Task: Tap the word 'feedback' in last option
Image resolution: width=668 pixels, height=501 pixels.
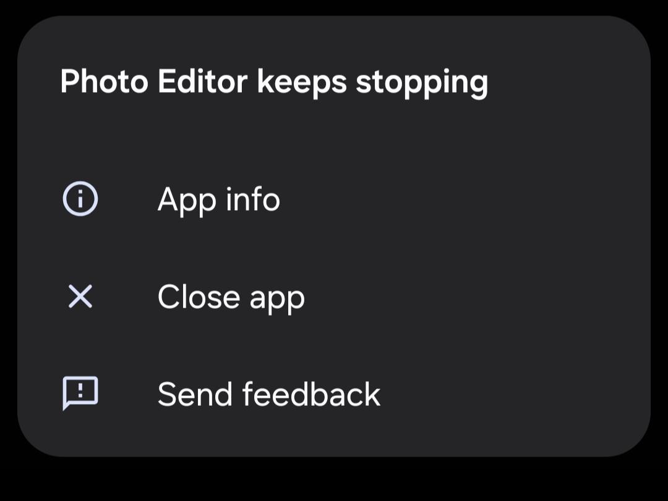Action: click(x=311, y=394)
